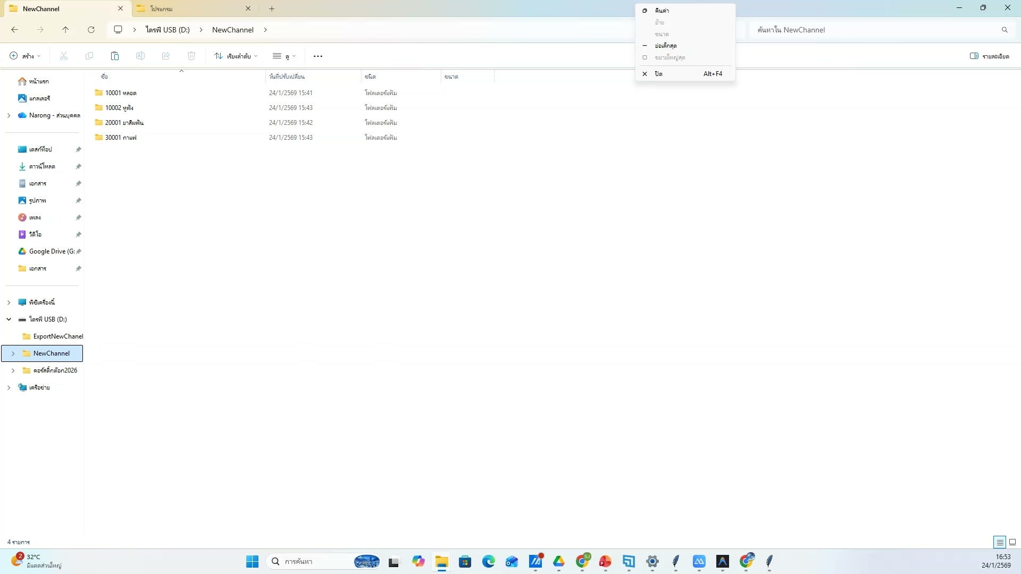The width and height of the screenshot is (1021, 574).
Task: Delete files using the trash icon
Action: pyautogui.click(x=191, y=56)
